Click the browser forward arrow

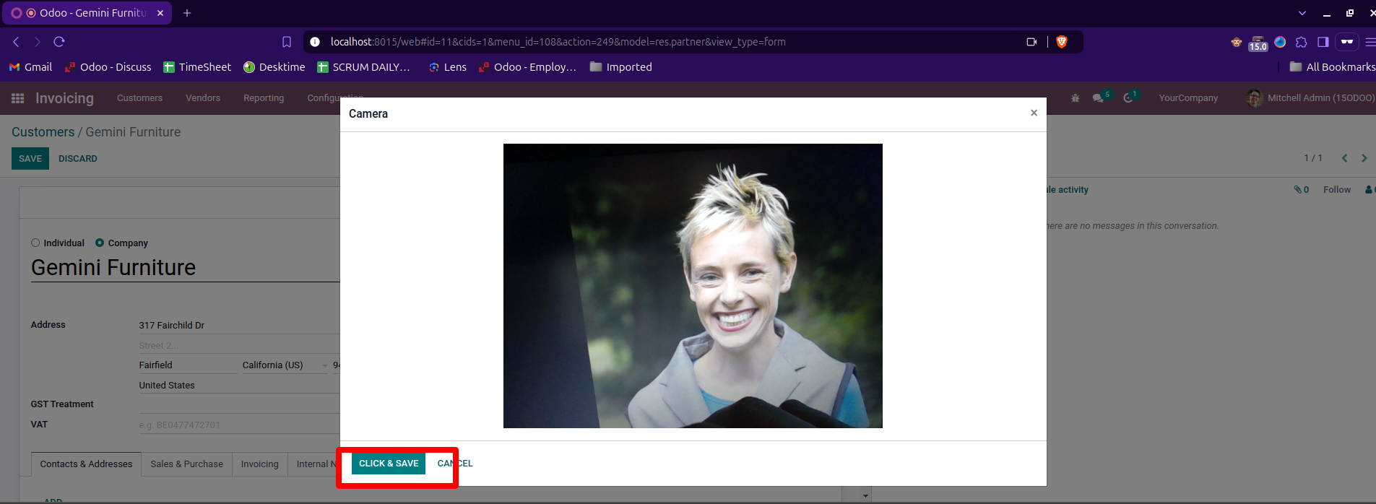pyautogui.click(x=38, y=42)
